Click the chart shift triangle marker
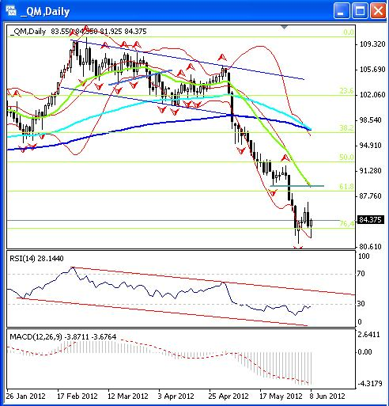The height and width of the screenshot is (406, 389). point(284,27)
